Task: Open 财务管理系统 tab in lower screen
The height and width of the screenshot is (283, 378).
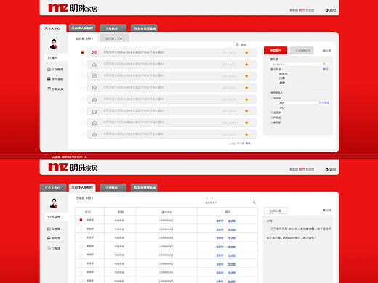Action: point(144,188)
